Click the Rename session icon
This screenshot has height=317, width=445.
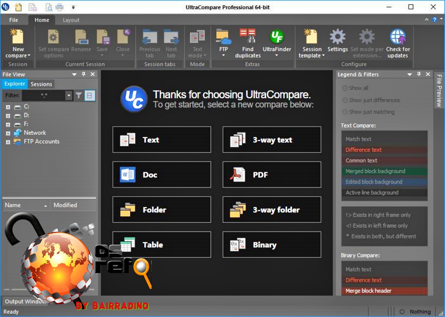point(81,37)
